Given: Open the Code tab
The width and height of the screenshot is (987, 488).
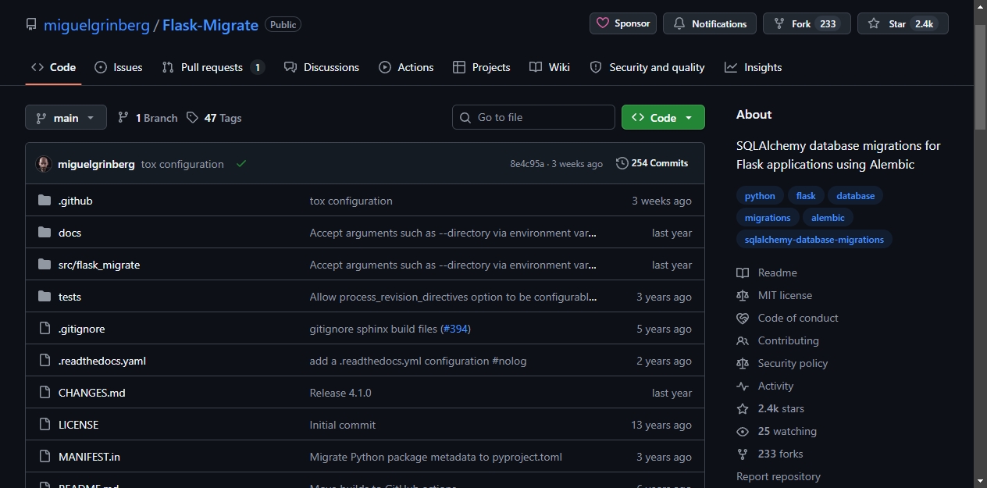Looking at the screenshot, I should [x=53, y=67].
